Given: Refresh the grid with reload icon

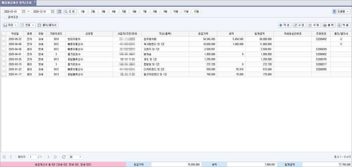Looking at the screenshot, I should point(64,157).
